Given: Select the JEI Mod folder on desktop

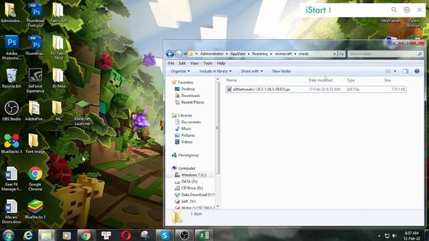Looking at the screenshot, I should tap(58, 78).
